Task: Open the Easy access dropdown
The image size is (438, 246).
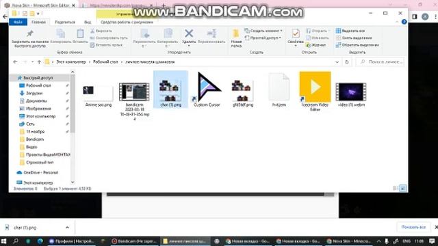Action: 263,38
